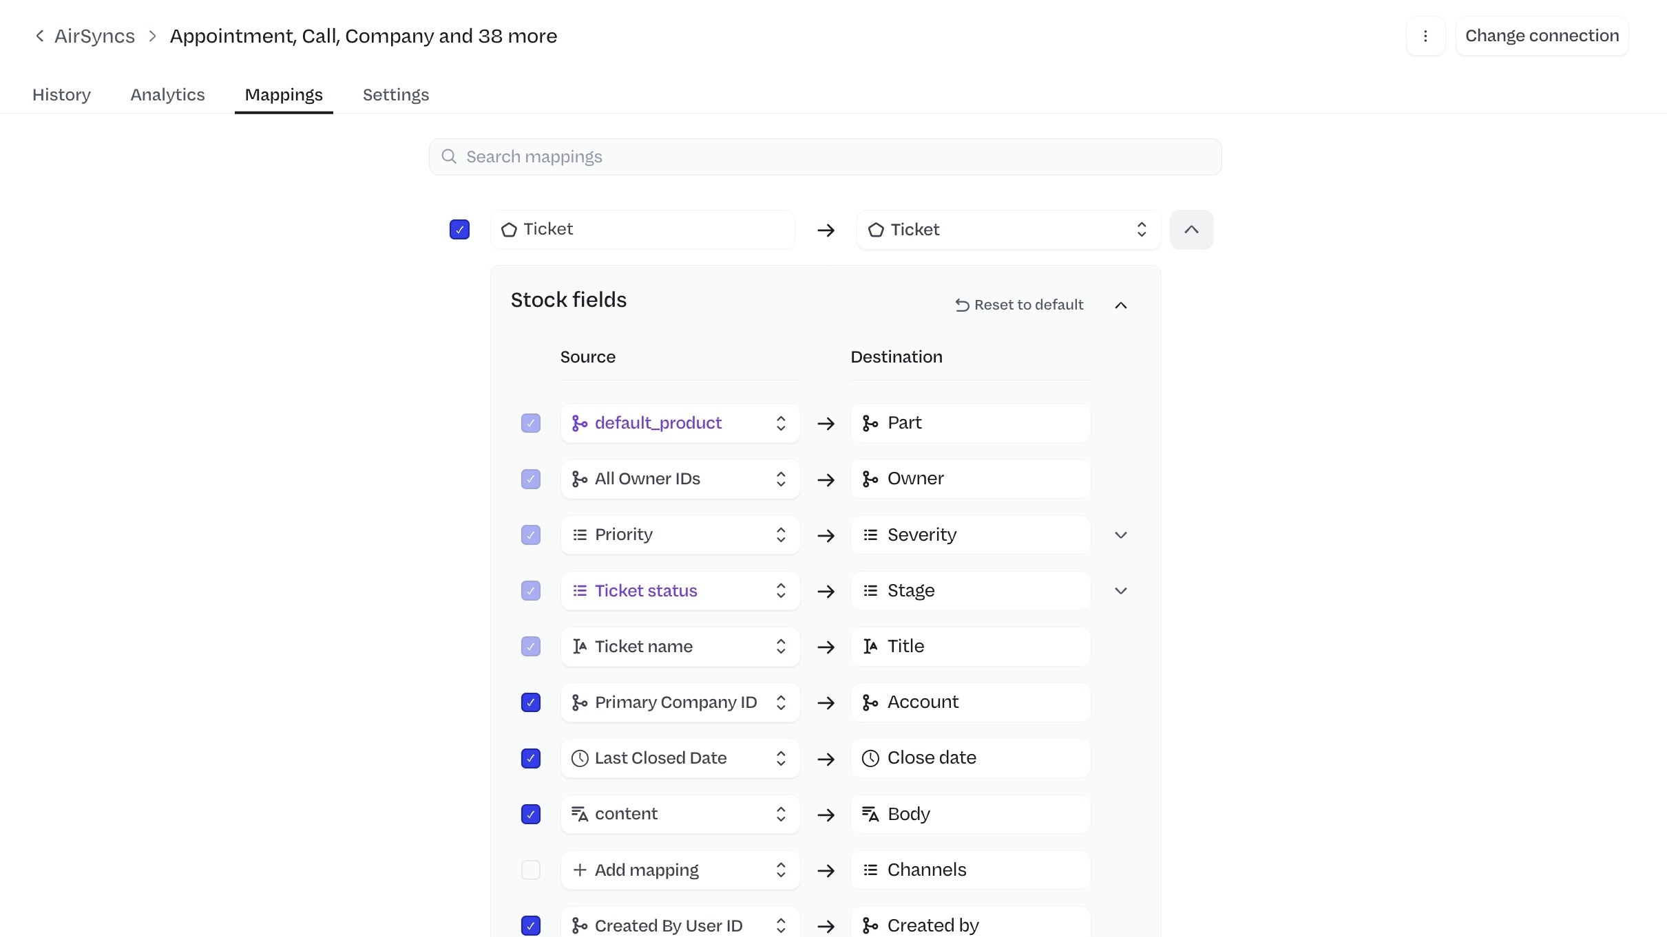The height and width of the screenshot is (937, 1667).
Task: Switch to the Analytics tab
Action: point(167,94)
